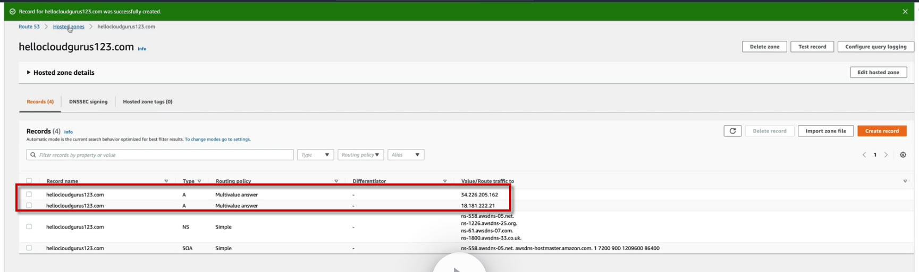Screen dimensions: 919x272
Task: Click page number 1 in pagination
Action: (x=875, y=155)
